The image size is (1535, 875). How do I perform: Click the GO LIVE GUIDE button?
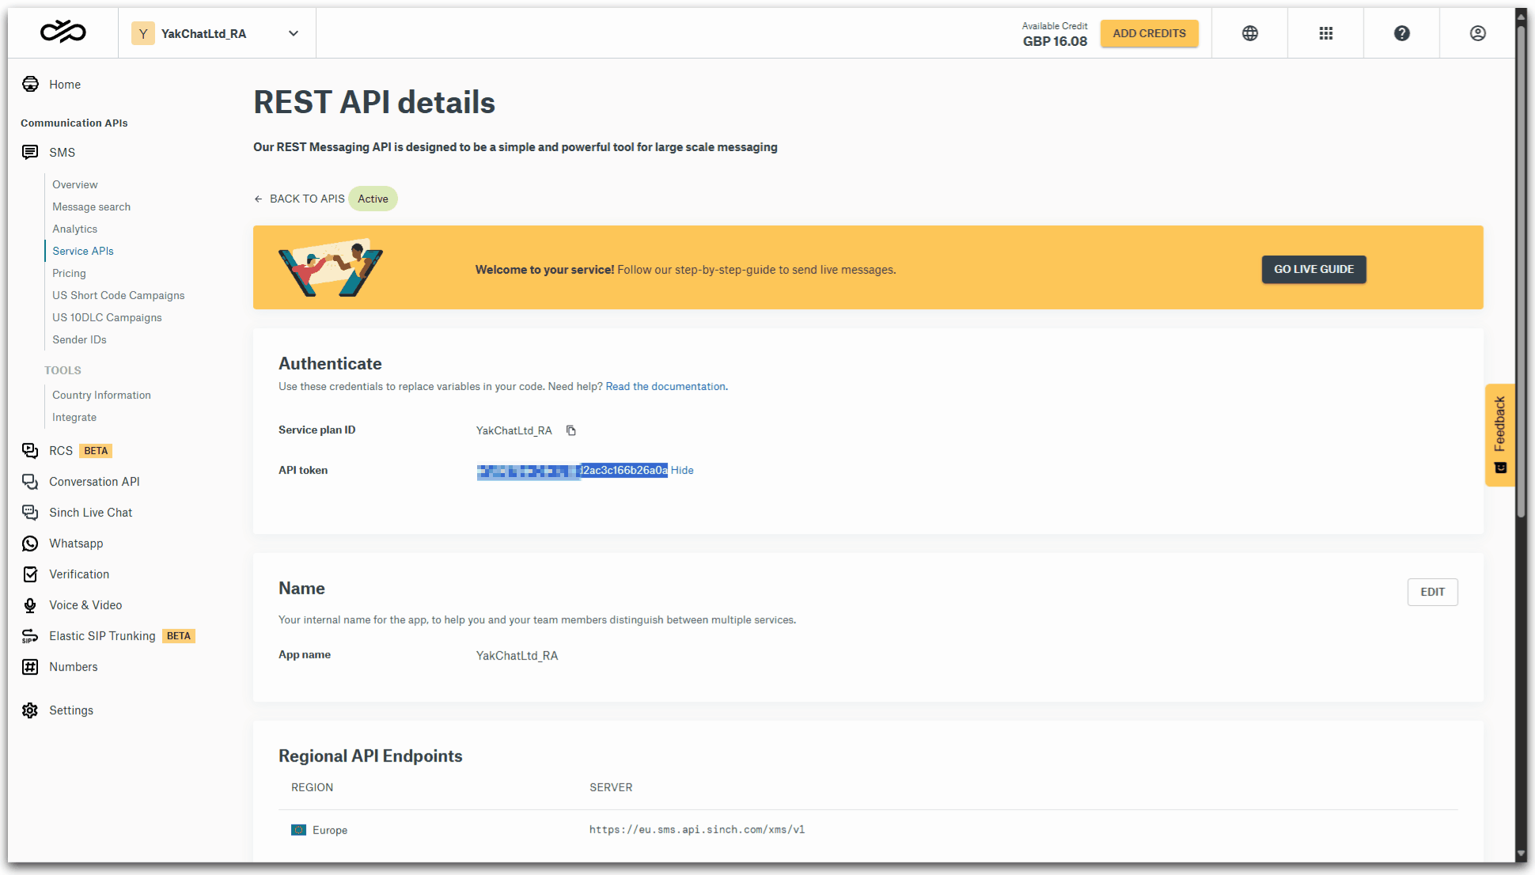pos(1313,269)
